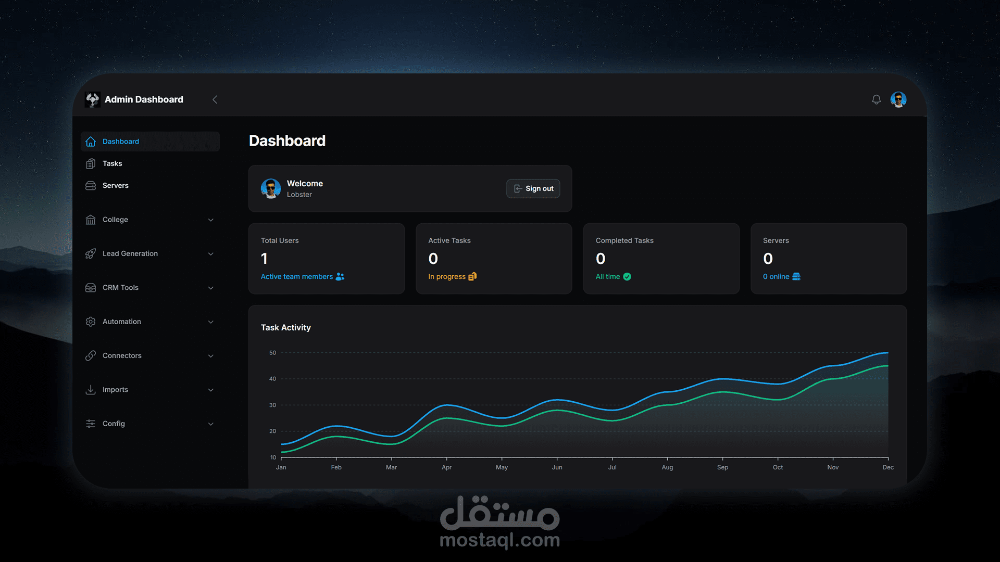The height and width of the screenshot is (562, 1000).
Task: Click the Connectors link icon
Action: (x=91, y=355)
